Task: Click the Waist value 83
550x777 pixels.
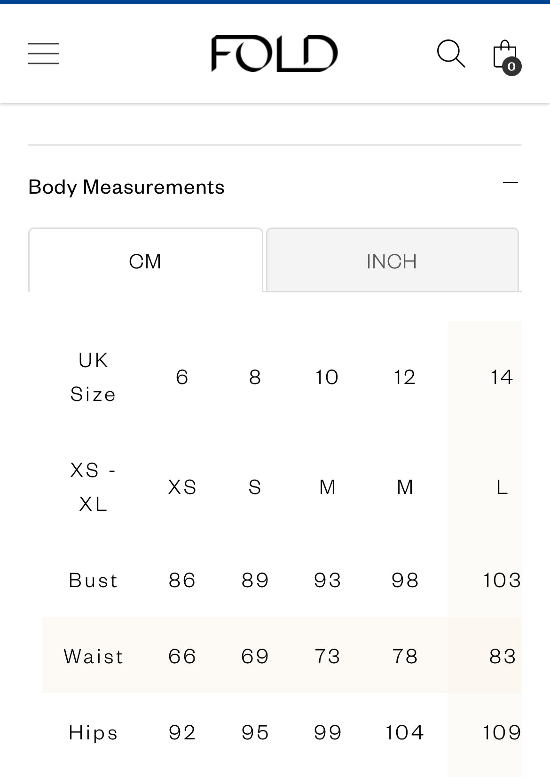Action: coord(502,656)
